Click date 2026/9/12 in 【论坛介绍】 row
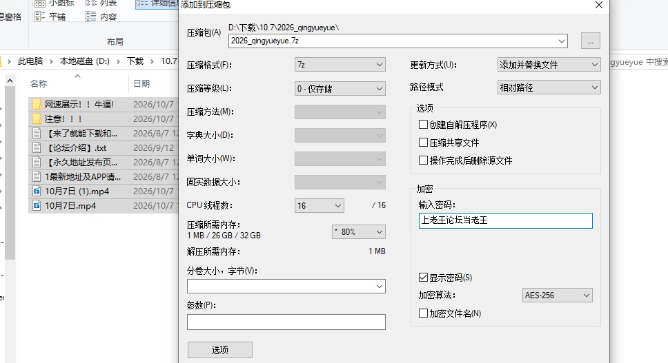Viewport: 668px width, 363px height. [153, 148]
